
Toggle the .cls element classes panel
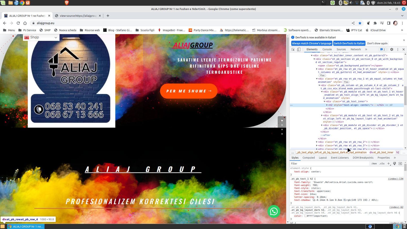[382, 164]
